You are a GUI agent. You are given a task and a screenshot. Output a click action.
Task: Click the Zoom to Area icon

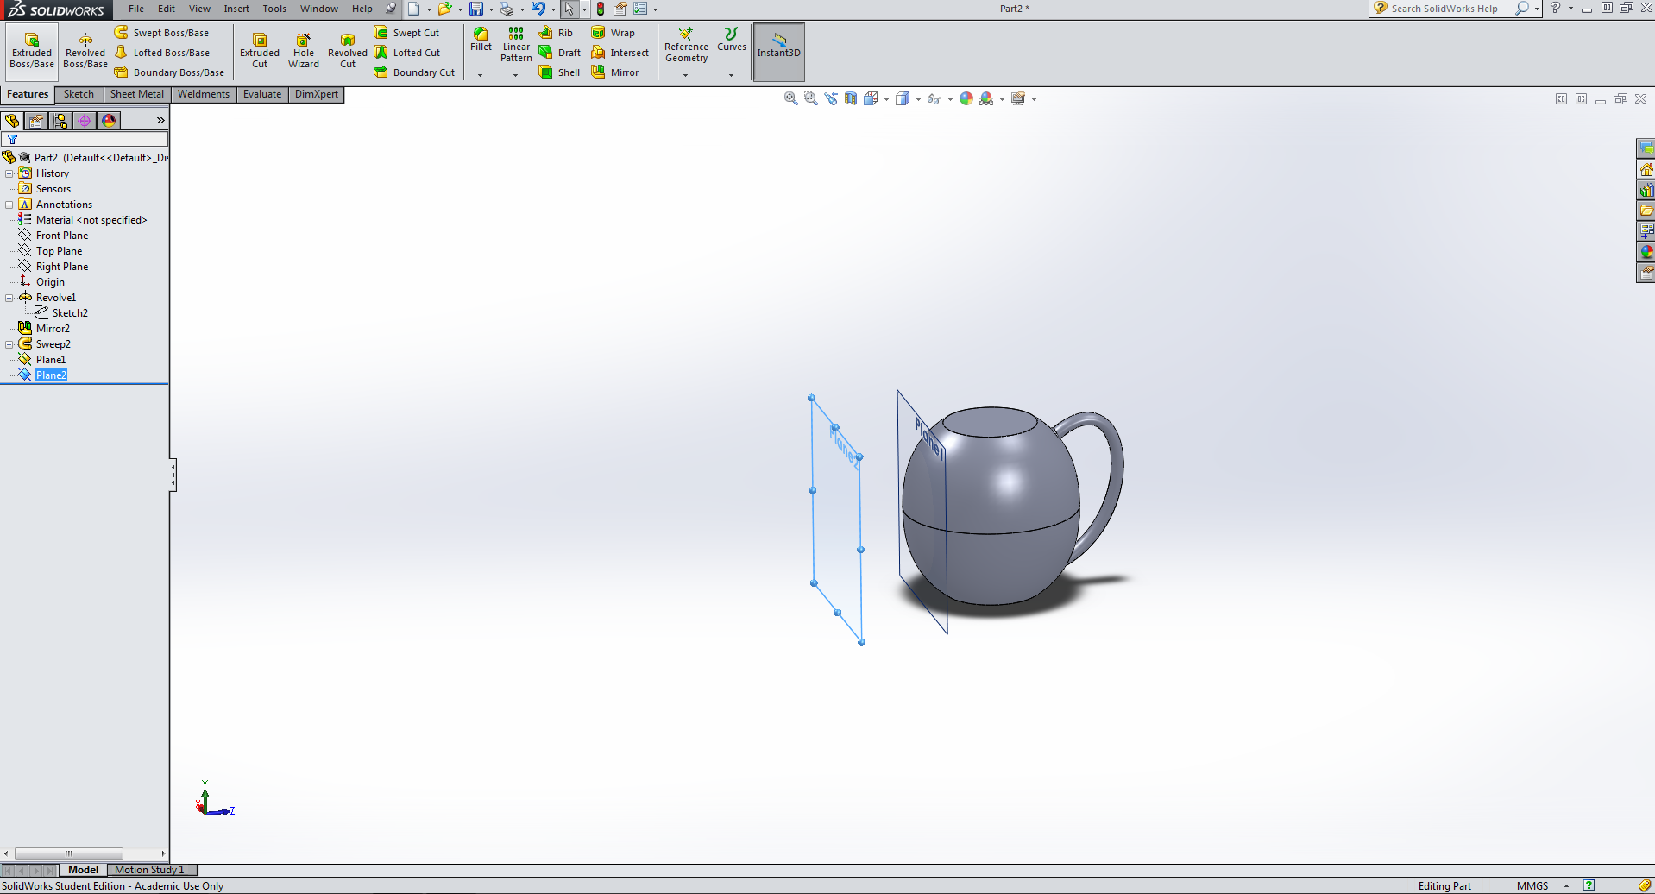[x=810, y=99]
